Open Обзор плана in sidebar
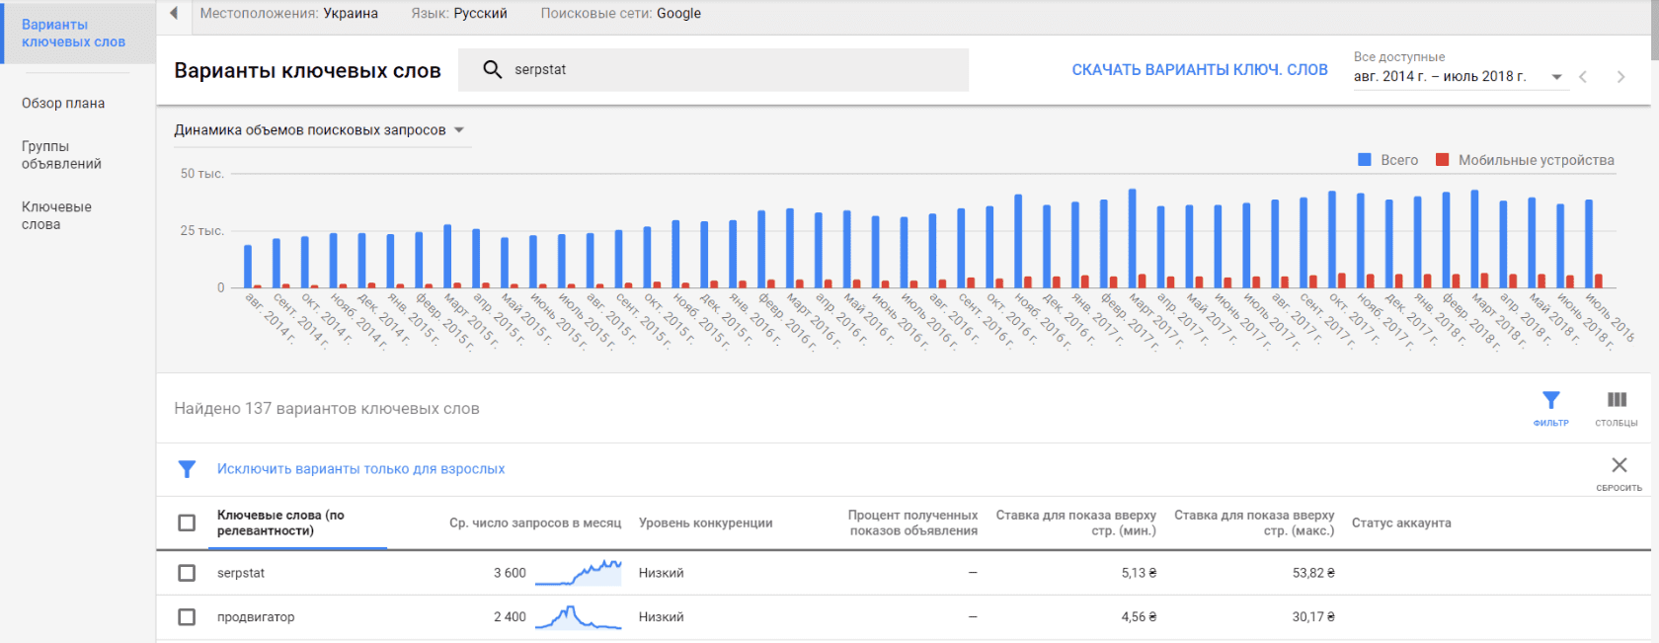 coord(63,103)
